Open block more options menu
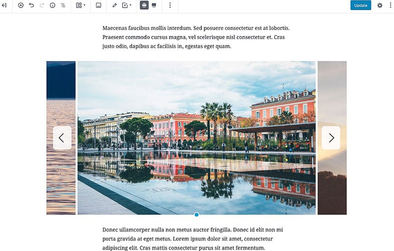 (x=170, y=5)
